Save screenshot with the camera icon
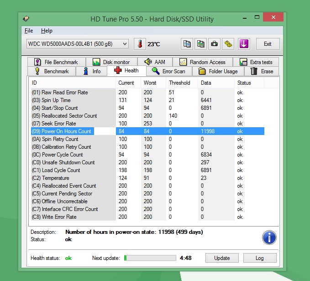The height and width of the screenshot is (281, 310). click(214, 44)
